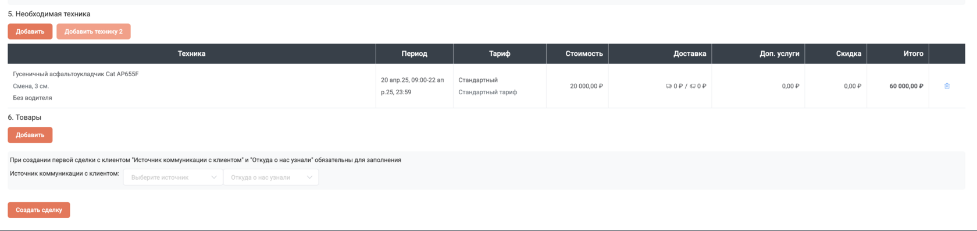Click Добавить технику 2 button
The width and height of the screenshot is (977, 231).
[94, 31]
